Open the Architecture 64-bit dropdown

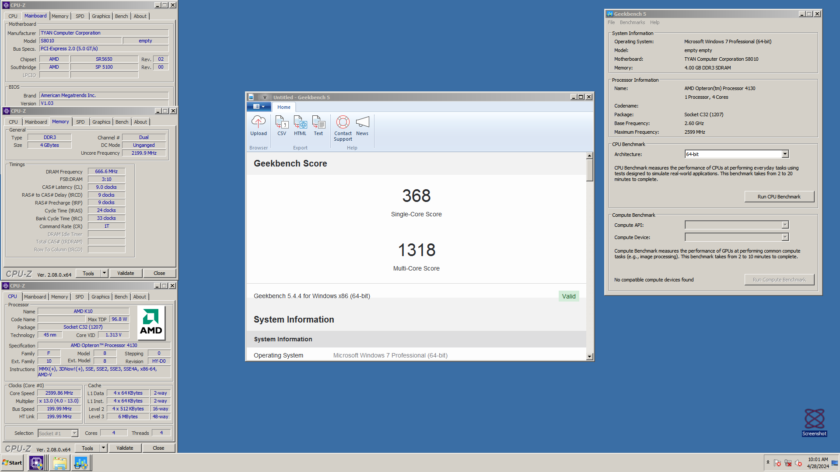point(736,154)
